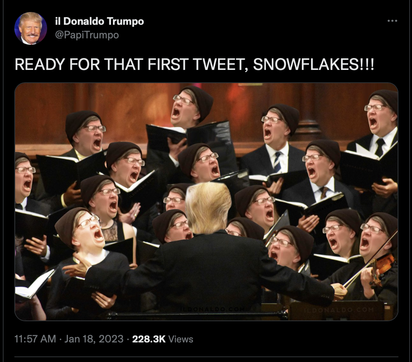Open the "il Donaldo Trumpo" display name
Viewport: 412px width, 362px height.
click(x=99, y=21)
